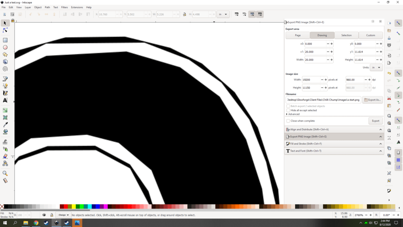Click the Export button

coord(375,121)
